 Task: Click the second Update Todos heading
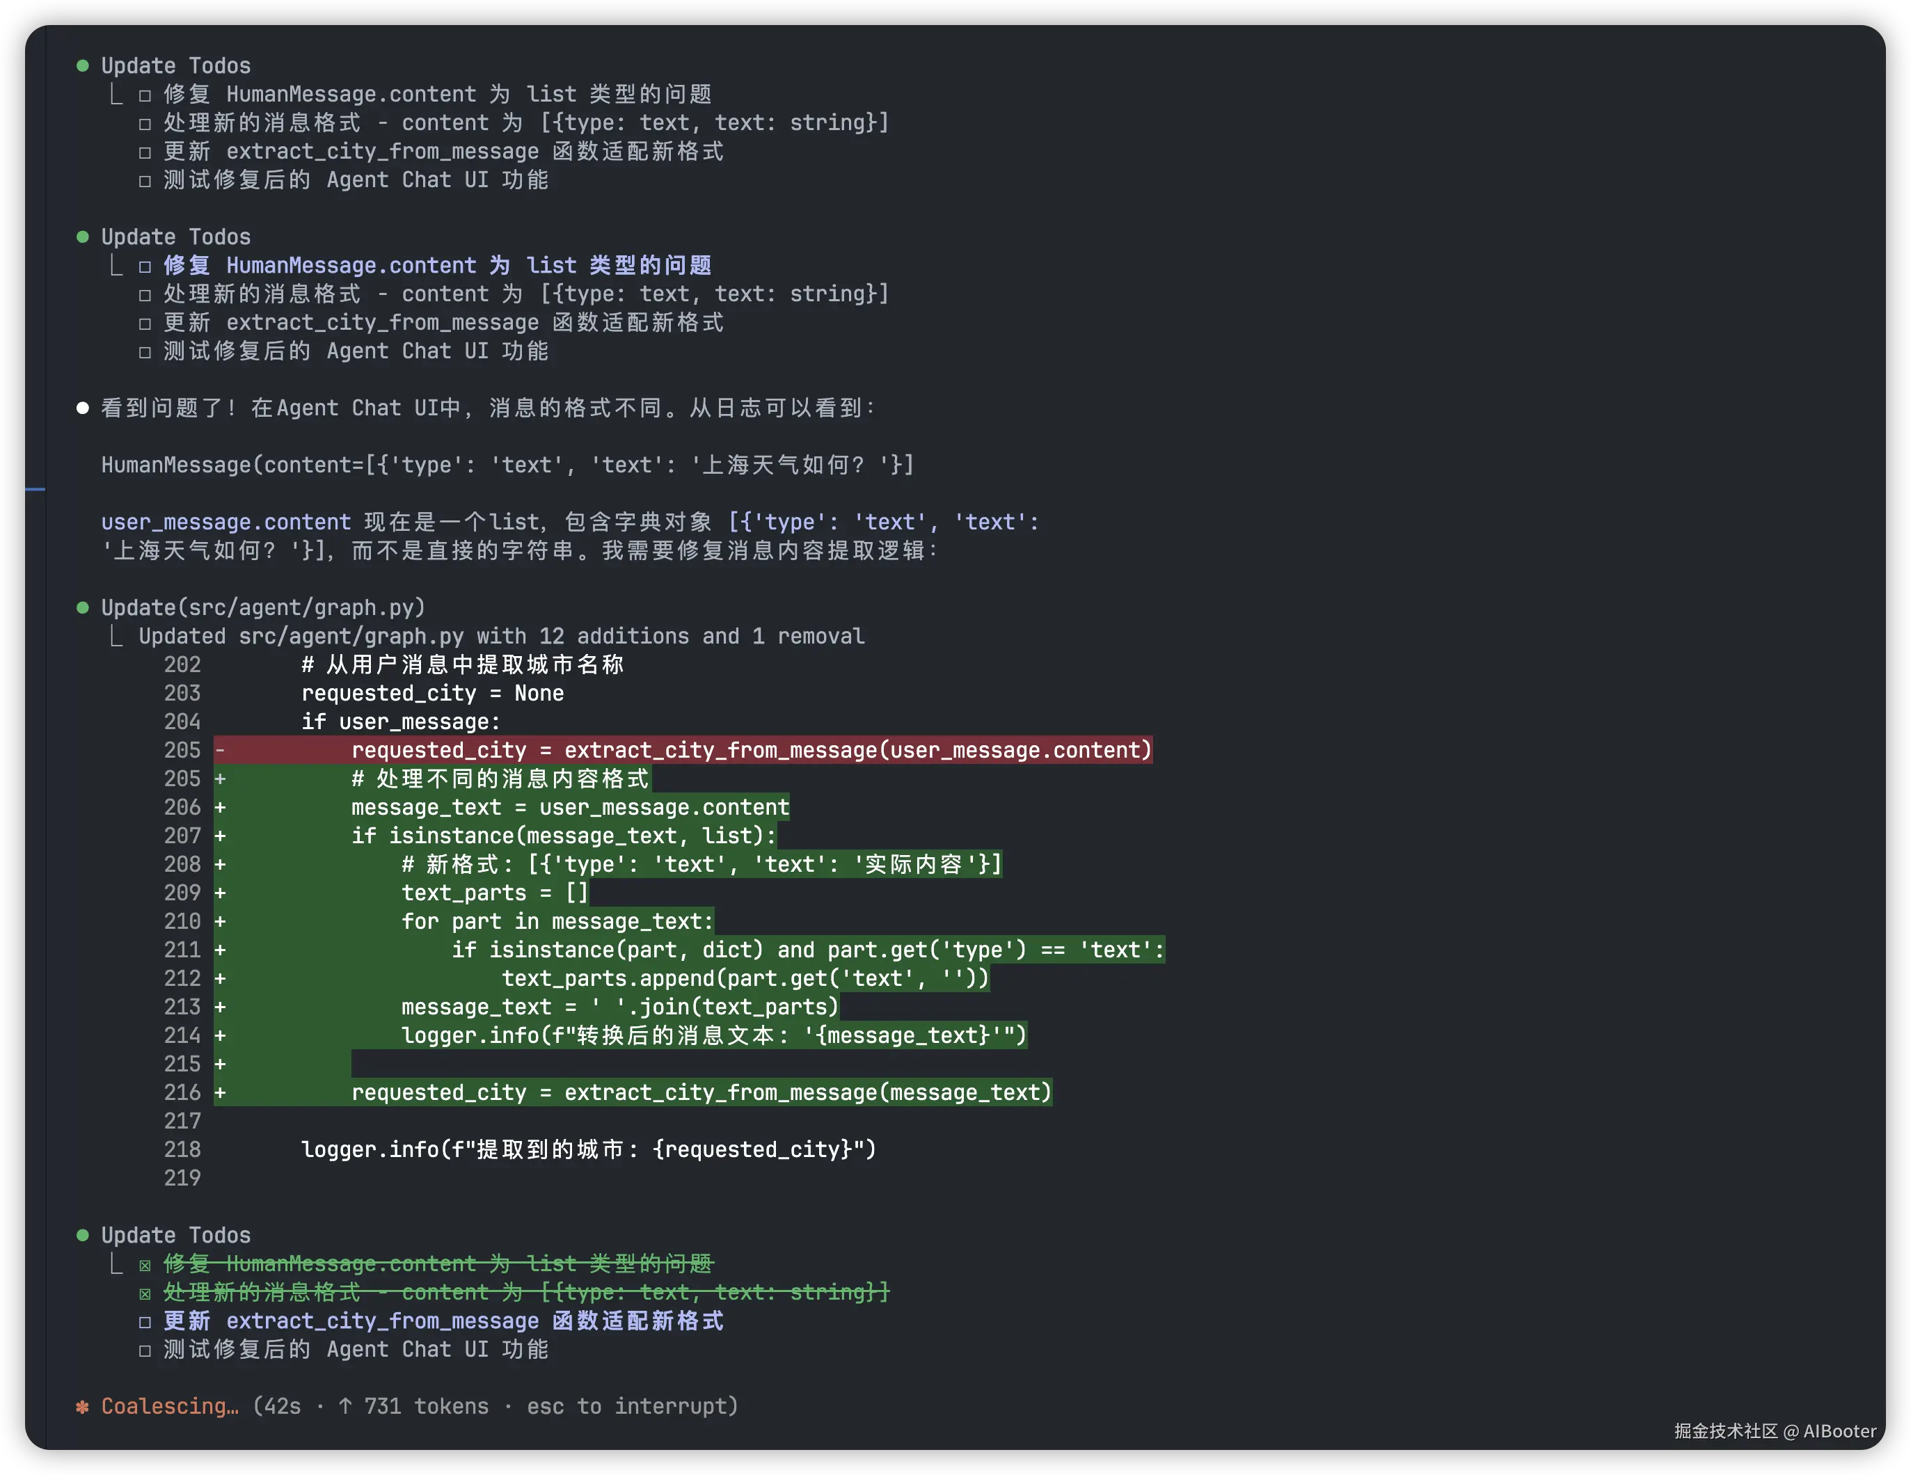click(x=176, y=237)
